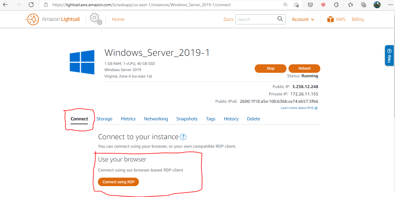
Task: Open the Delete tab
Action: (x=254, y=119)
